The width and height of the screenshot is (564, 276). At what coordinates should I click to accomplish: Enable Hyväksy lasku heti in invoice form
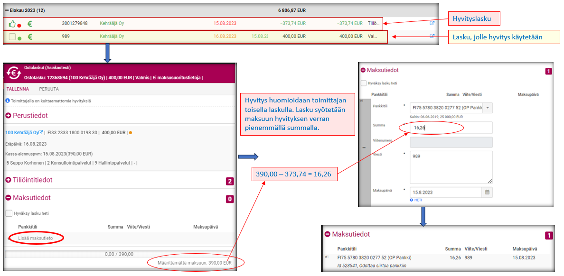[x=9, y=213]
